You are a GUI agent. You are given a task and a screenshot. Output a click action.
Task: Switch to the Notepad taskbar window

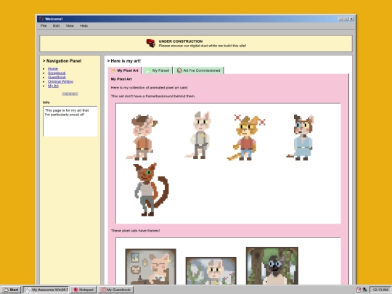point(83,290)
